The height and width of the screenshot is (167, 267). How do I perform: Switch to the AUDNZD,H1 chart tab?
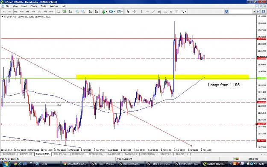pyautogui.click(x=9, y=154)
